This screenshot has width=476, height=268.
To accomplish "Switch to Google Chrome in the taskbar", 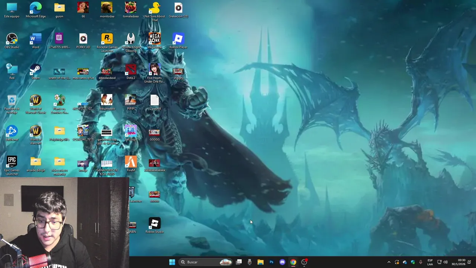I will click(293, 262).
